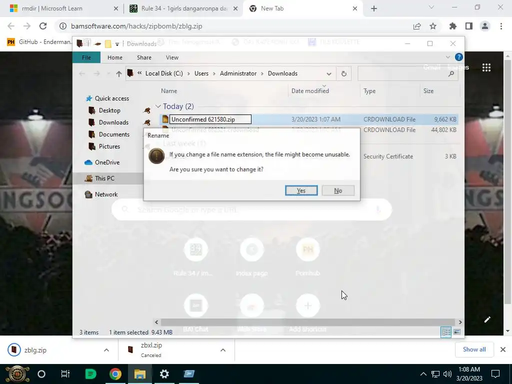Open the Share ribbon tab

coord(144,57)
